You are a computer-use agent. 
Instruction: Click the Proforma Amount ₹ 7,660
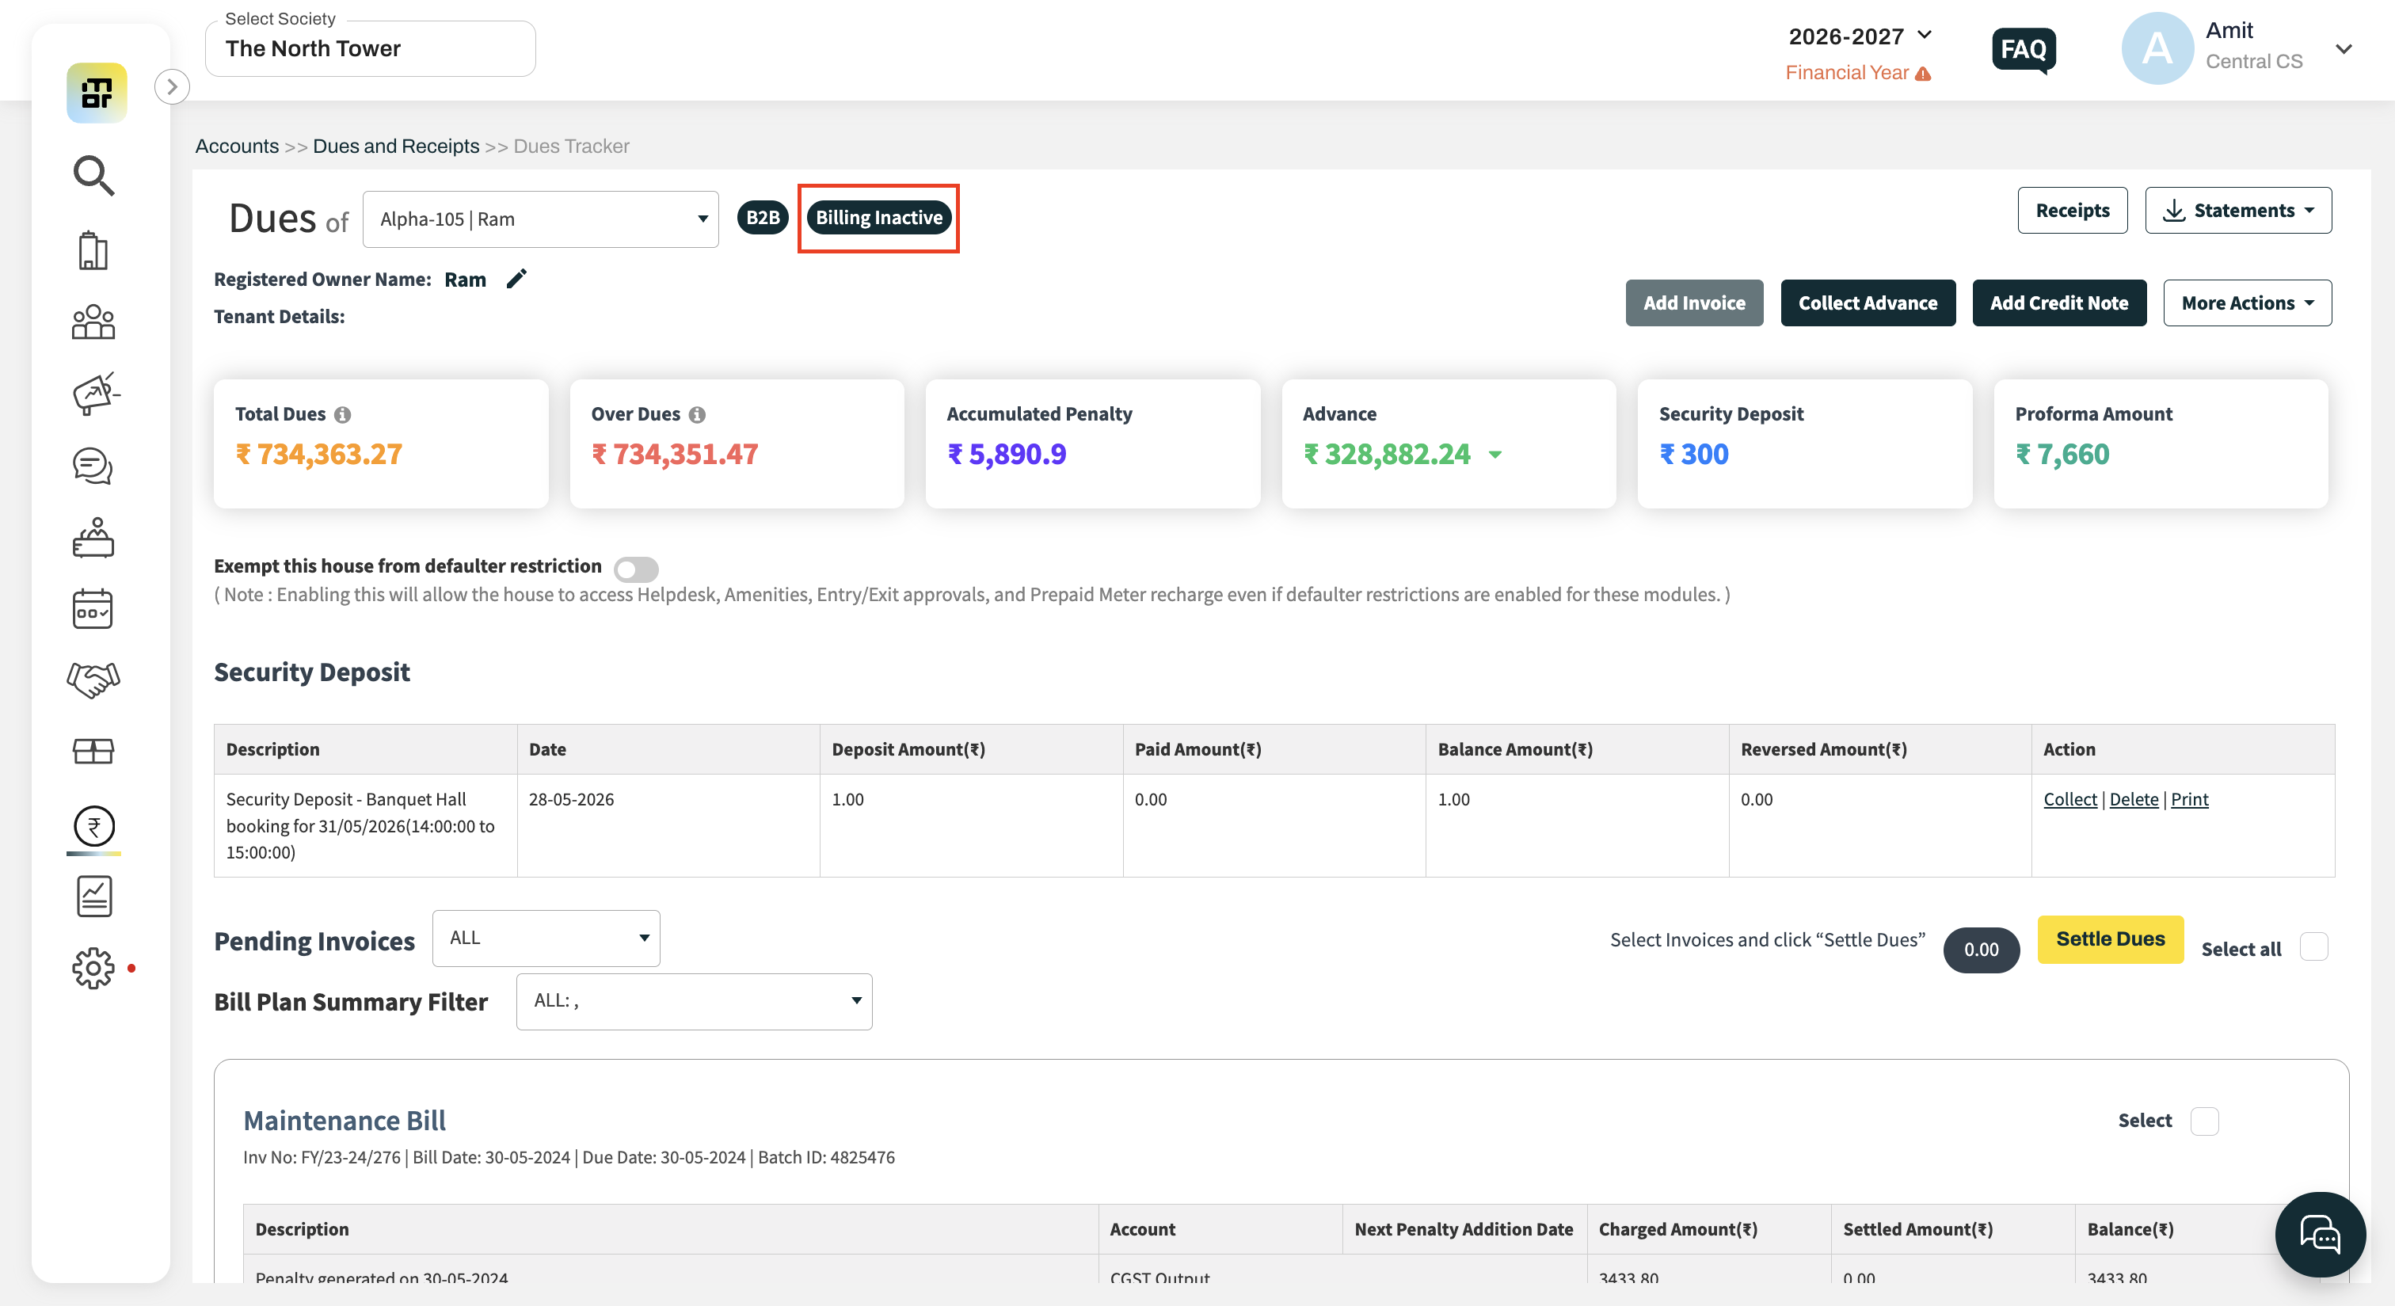2062,455
